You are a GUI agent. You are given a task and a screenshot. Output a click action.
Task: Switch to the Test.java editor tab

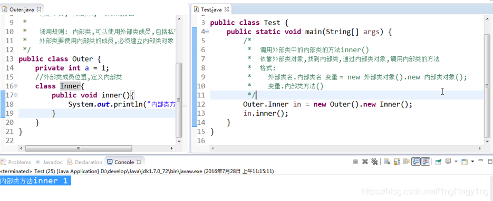(x=211, y=9)
